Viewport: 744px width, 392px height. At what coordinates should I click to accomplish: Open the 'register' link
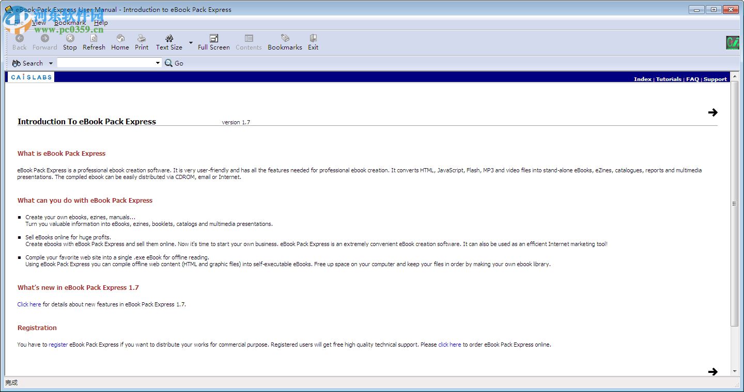(x=58, y=345)
